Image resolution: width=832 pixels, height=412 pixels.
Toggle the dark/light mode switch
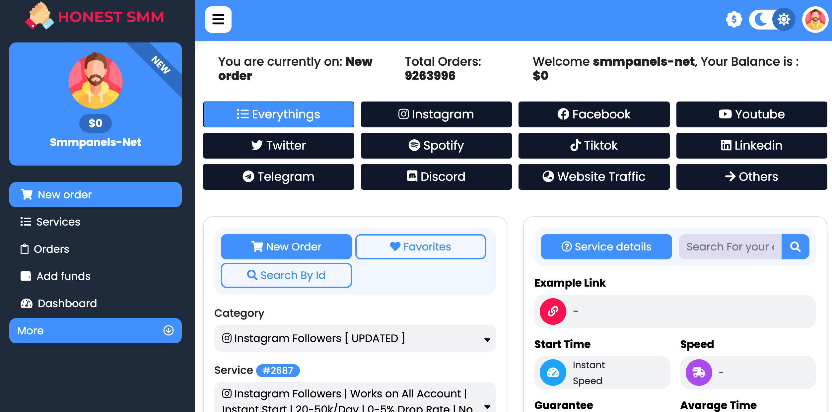[x=772, y=20]
